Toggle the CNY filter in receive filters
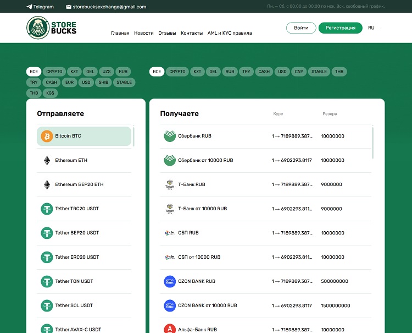Image resolution: width=412 pixels, height=333 pixels. pos(299,72)
